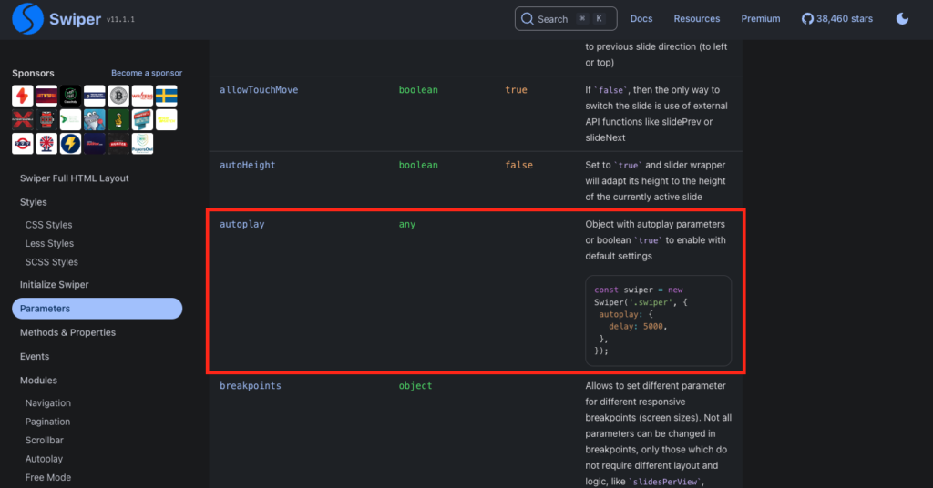Go to Methods & Properties section

pyautogui.click(x=67, y=332)
